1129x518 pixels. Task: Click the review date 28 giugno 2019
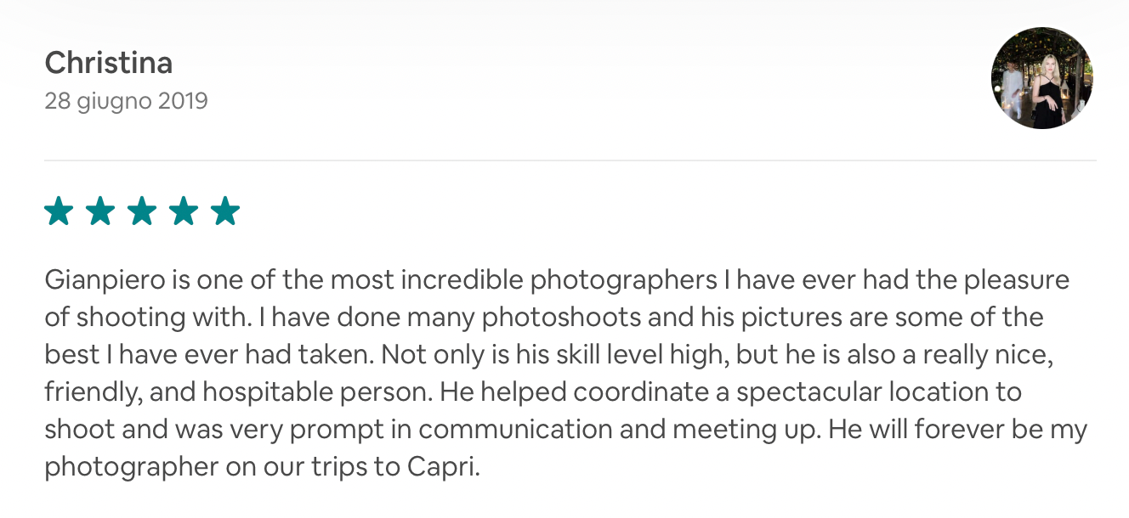(x=126, y=101)
